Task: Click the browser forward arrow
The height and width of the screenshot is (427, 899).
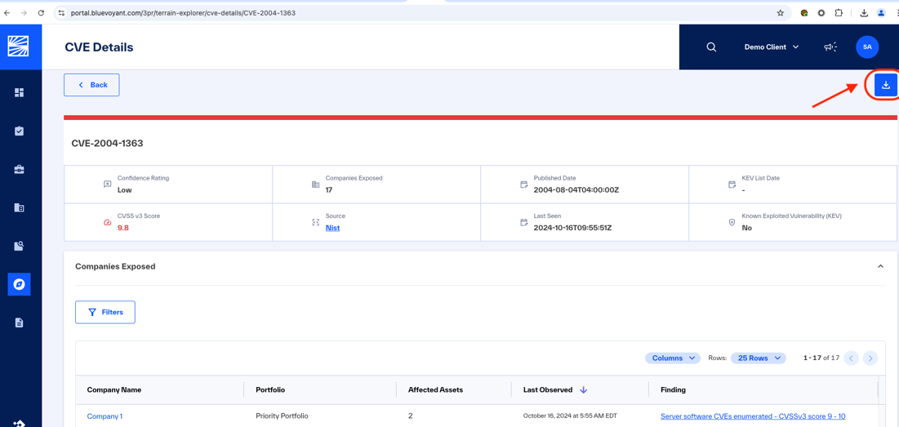Action: coord(24,12)
